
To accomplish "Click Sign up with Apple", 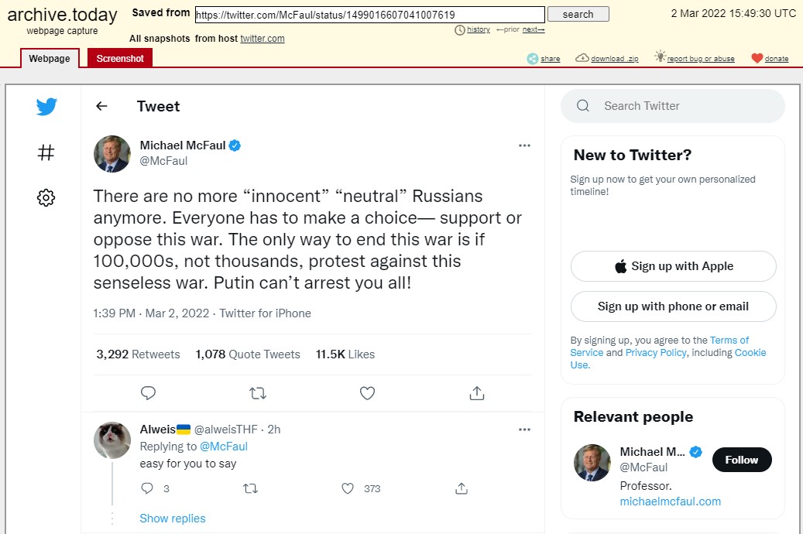I will pos(673,266).
